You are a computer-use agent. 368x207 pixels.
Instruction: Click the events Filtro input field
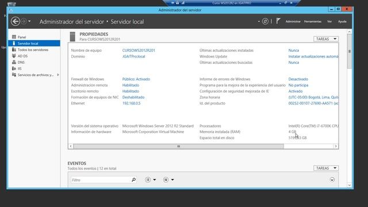[101, 180]
